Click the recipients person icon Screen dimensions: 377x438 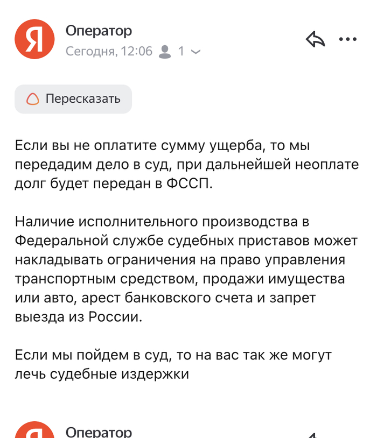pos(166,52)
